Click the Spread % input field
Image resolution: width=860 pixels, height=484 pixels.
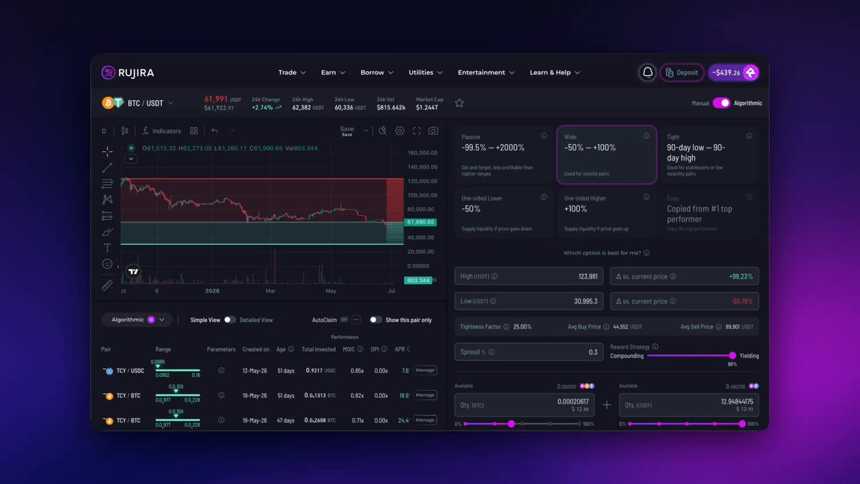click(529, 352)
